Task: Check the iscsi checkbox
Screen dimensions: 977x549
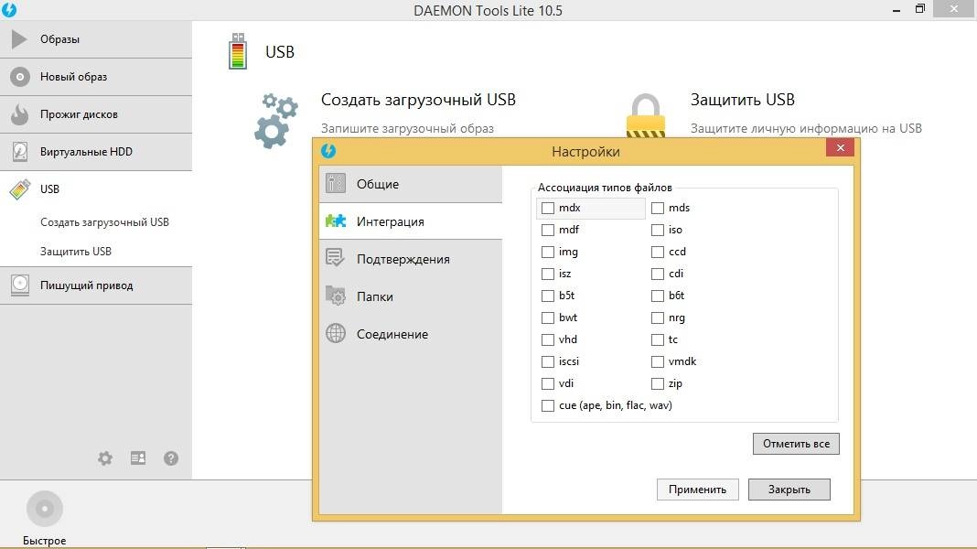Action: click(548, 361)
